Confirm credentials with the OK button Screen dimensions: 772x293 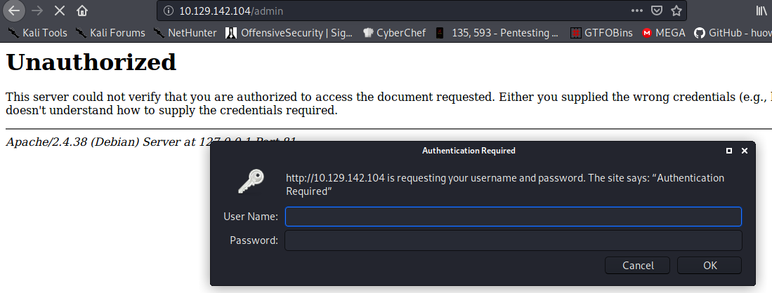pos(709,265)
